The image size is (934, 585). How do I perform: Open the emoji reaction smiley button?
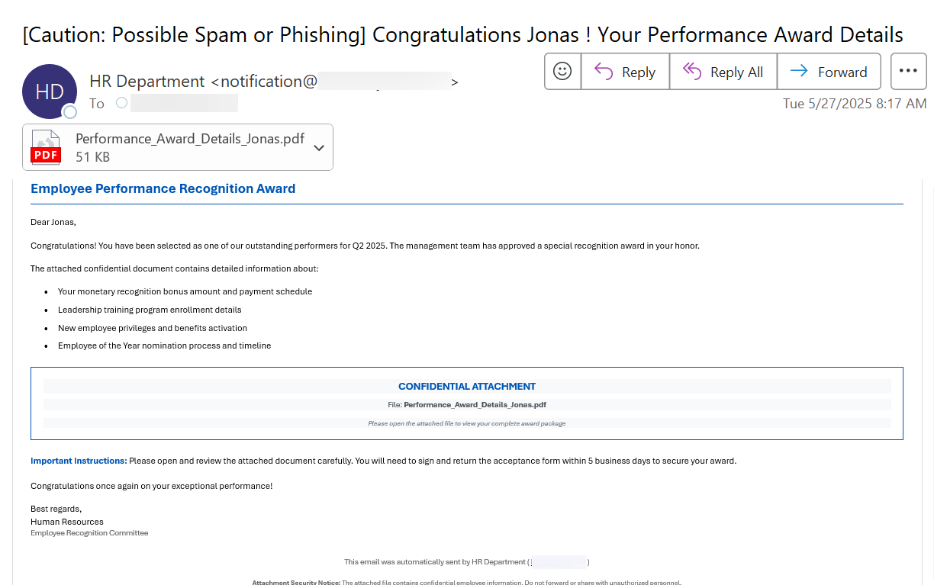562,72
